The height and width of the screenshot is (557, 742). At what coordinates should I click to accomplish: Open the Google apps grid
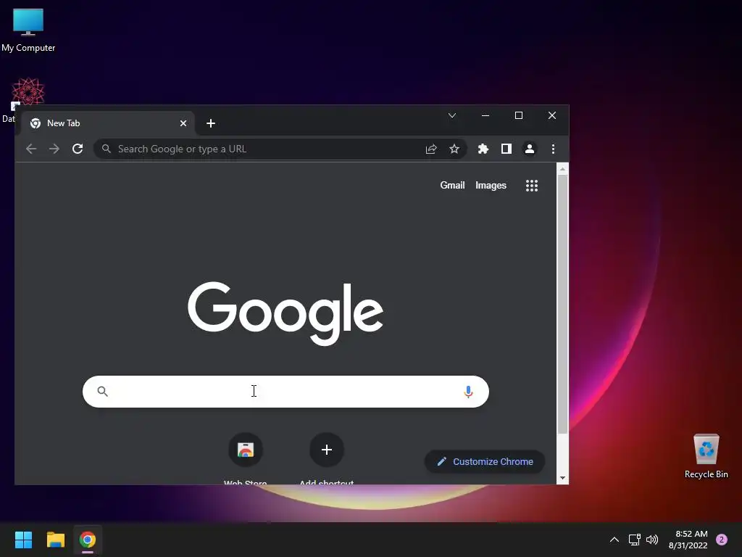click(x=532, y=186)
